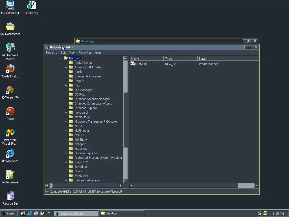Image resolution: width=289 pixels, height=217 pixels.
Task: Select the MediaPlayer registry key
Action: pos(83,117)
